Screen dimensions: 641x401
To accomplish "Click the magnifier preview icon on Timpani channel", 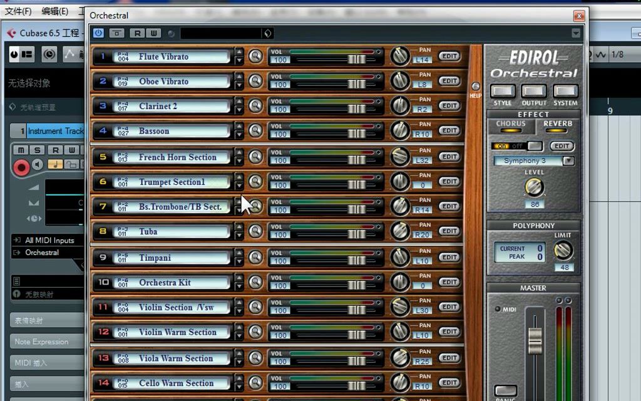I will point(256,257).
